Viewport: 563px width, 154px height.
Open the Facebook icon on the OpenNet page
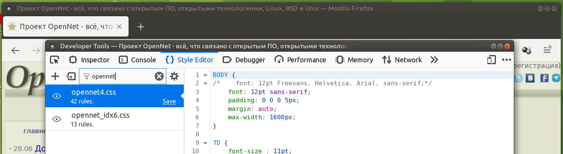[544, 78]
